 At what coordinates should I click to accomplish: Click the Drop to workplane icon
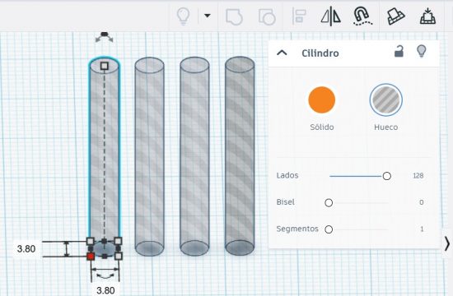pos(427,16)
